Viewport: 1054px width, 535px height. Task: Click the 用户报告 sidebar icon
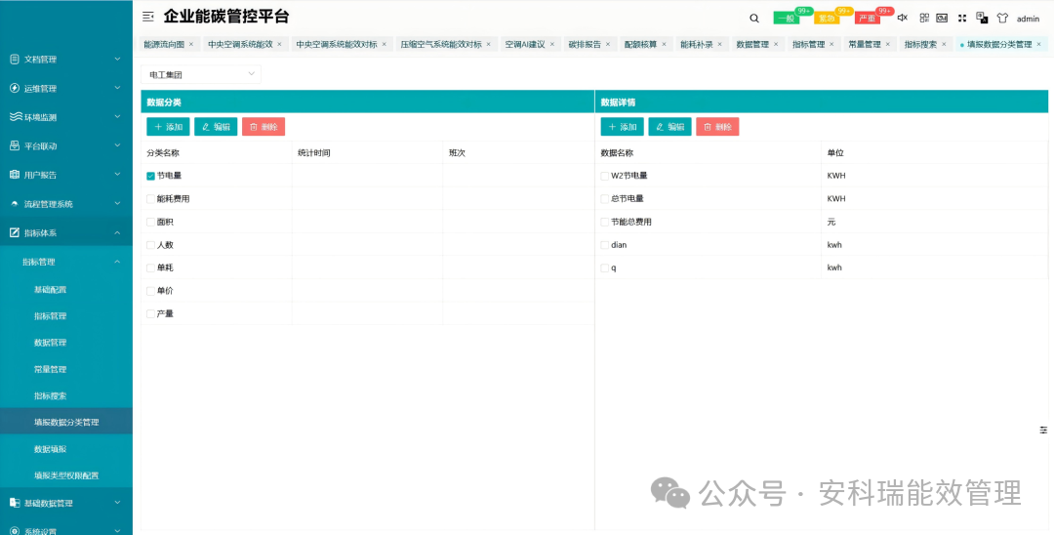(x=15, y=175)
